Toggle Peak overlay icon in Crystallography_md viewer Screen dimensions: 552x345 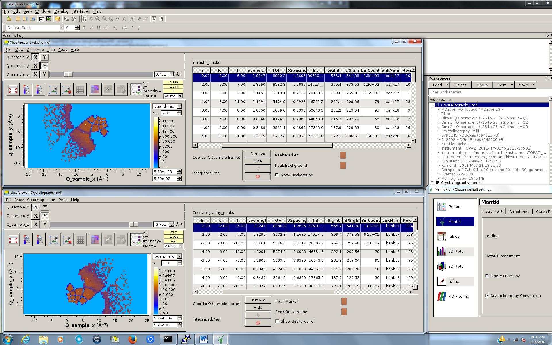pos(136,239)
